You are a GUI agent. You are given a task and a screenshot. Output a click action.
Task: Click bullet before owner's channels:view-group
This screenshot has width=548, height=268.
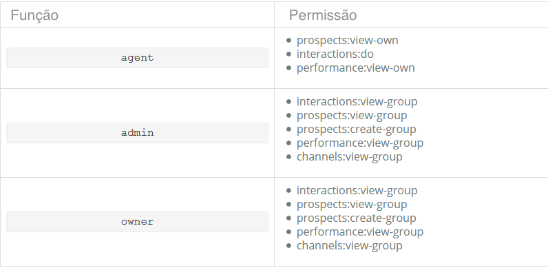(x=288, y=245)
